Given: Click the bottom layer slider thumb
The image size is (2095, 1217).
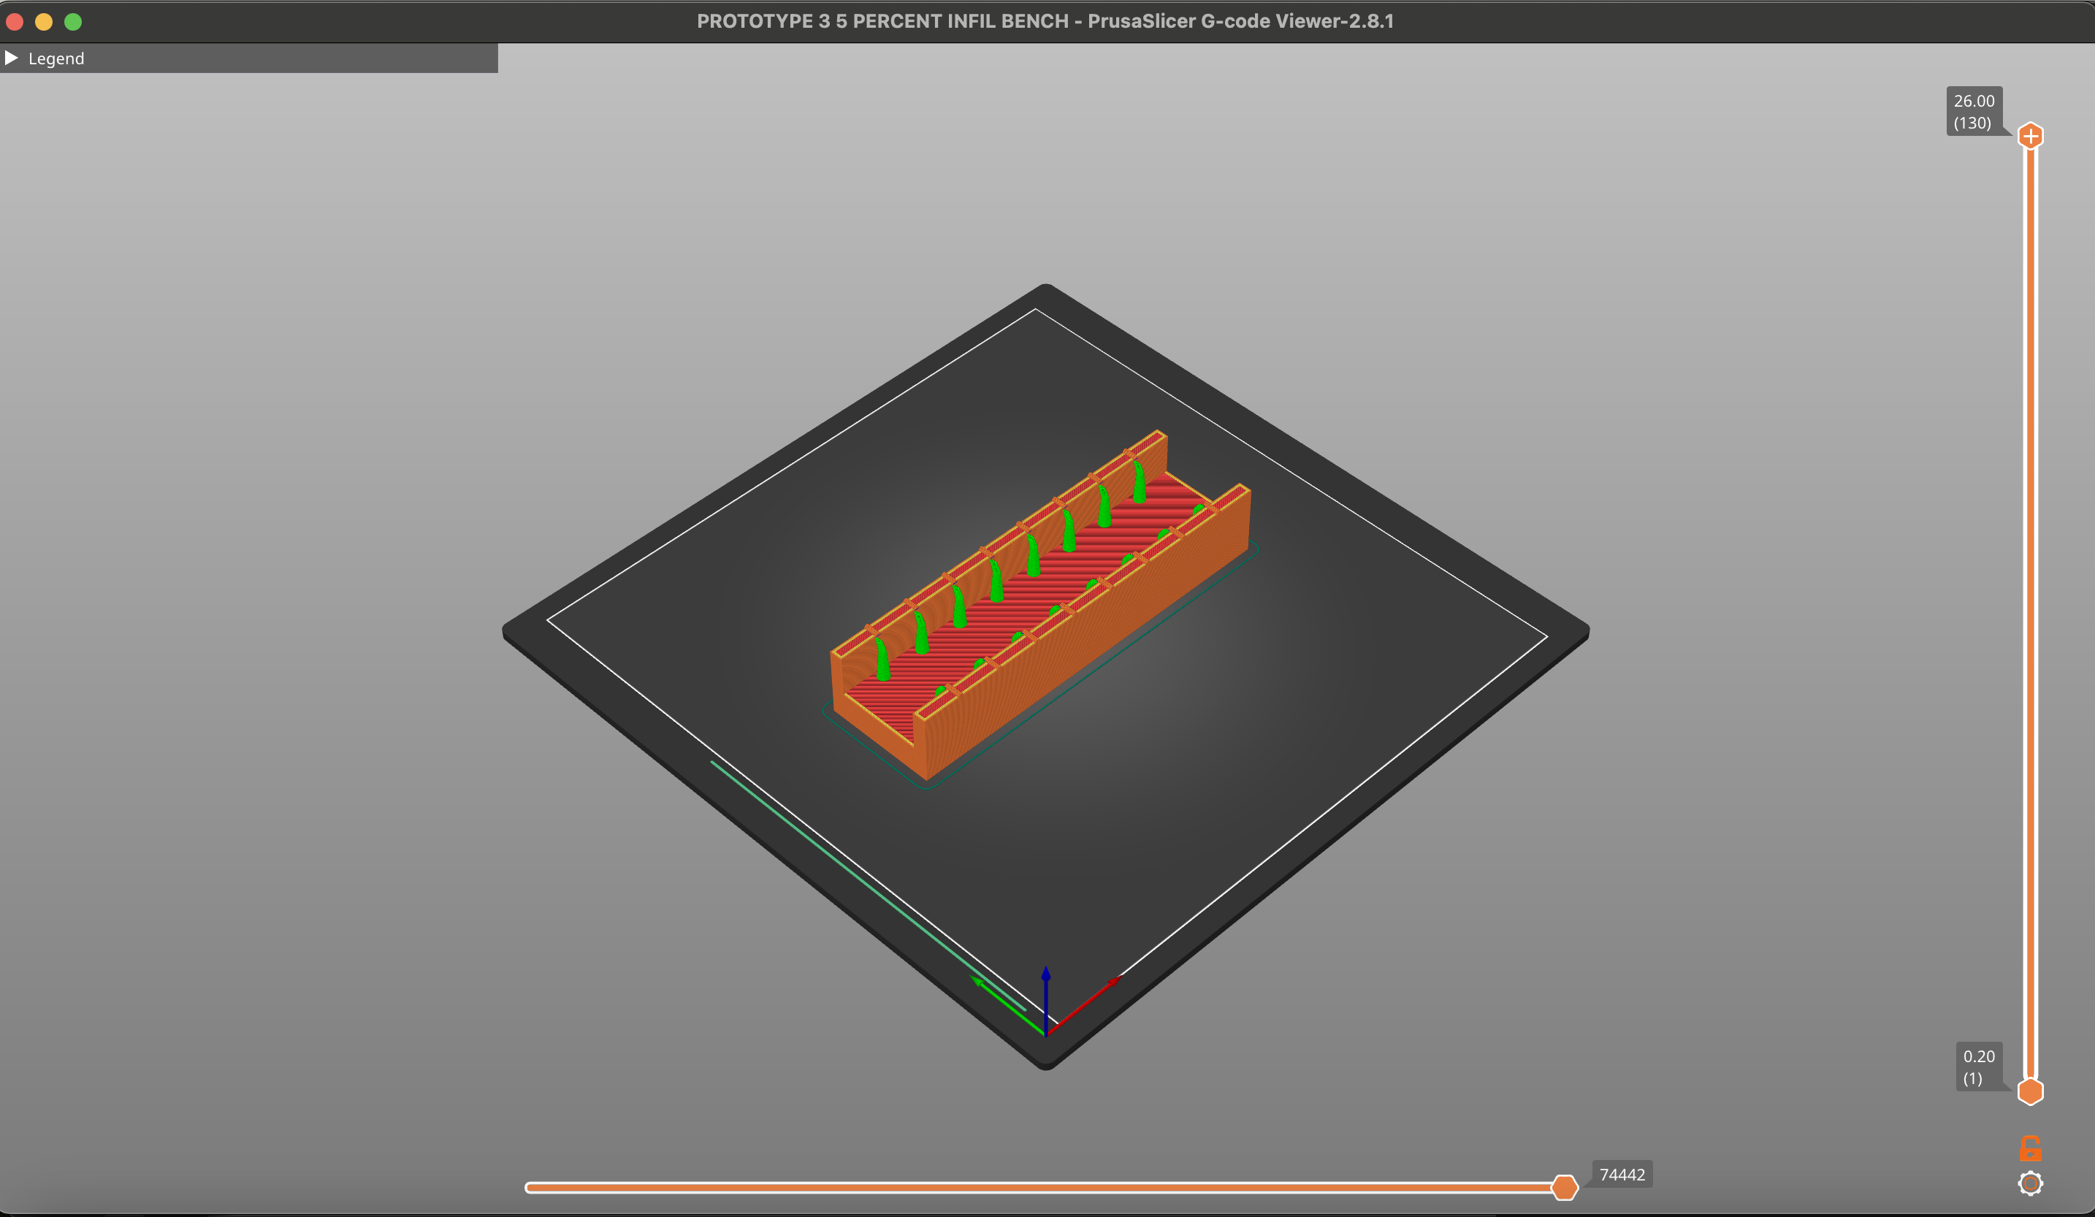Looking at the screenshot, I should pyautogui.click(x=2030, y=1091).
